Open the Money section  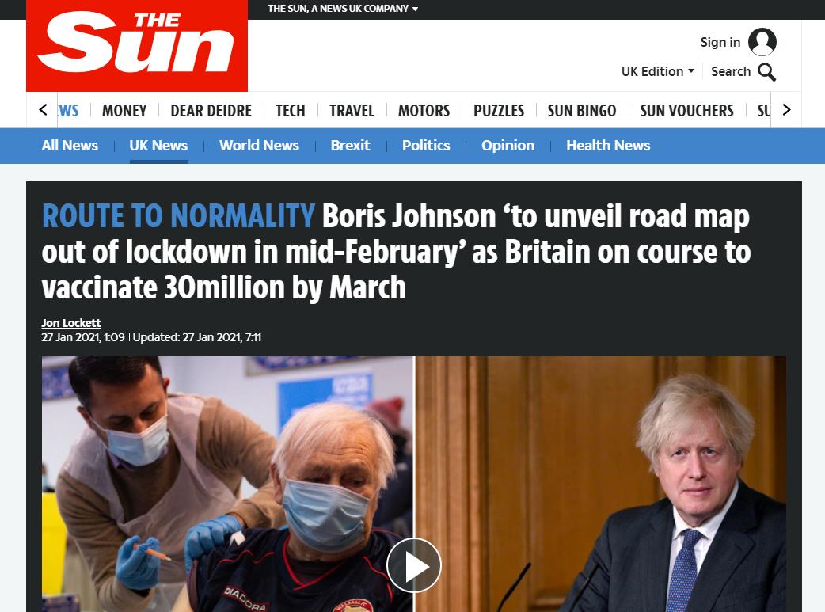124,111
